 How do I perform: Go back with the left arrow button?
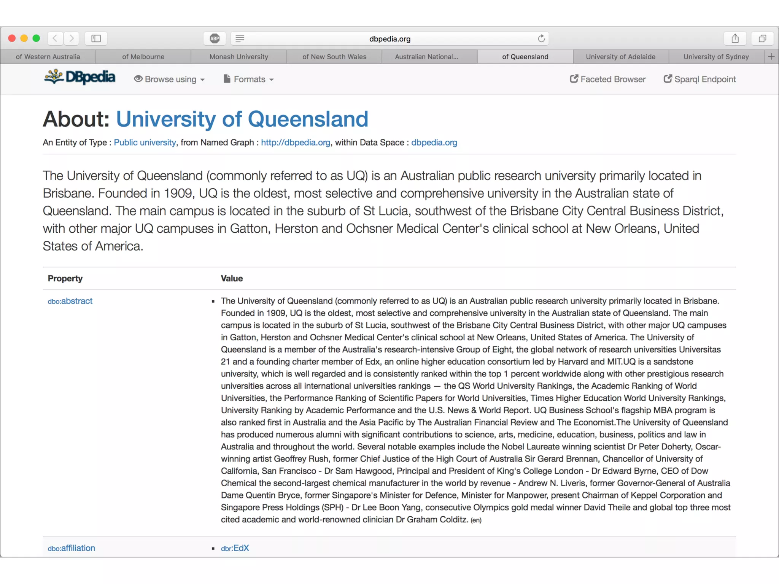click(x=56, y=38)
